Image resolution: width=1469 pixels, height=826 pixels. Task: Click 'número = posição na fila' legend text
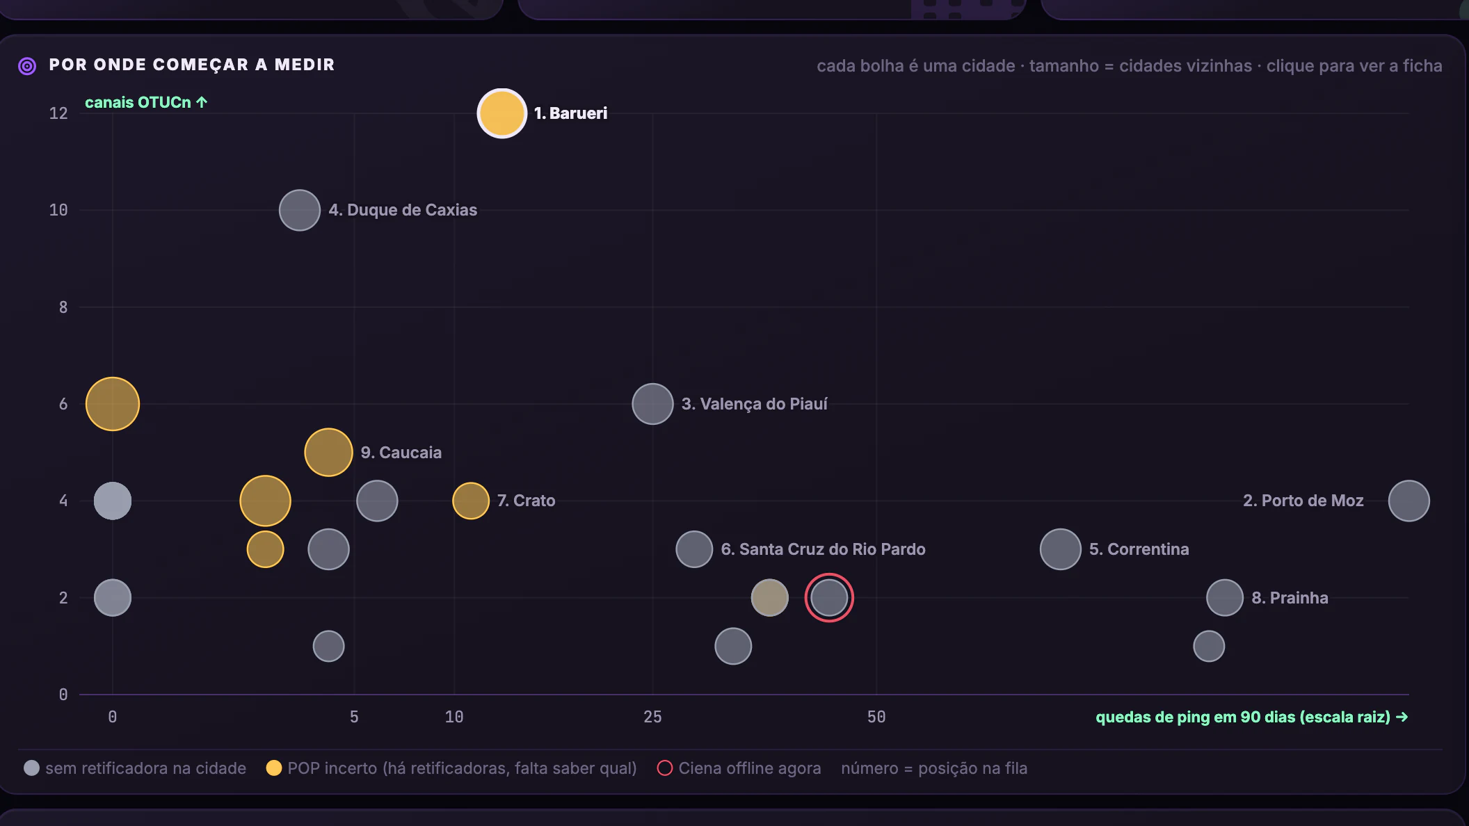pyautogui.click(x=934, y=768)
